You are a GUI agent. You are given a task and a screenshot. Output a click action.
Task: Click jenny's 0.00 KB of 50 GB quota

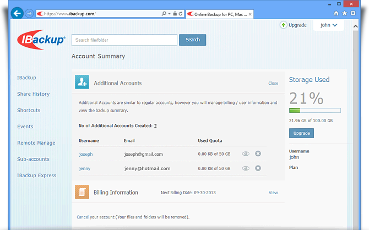(x=214, y=168)
